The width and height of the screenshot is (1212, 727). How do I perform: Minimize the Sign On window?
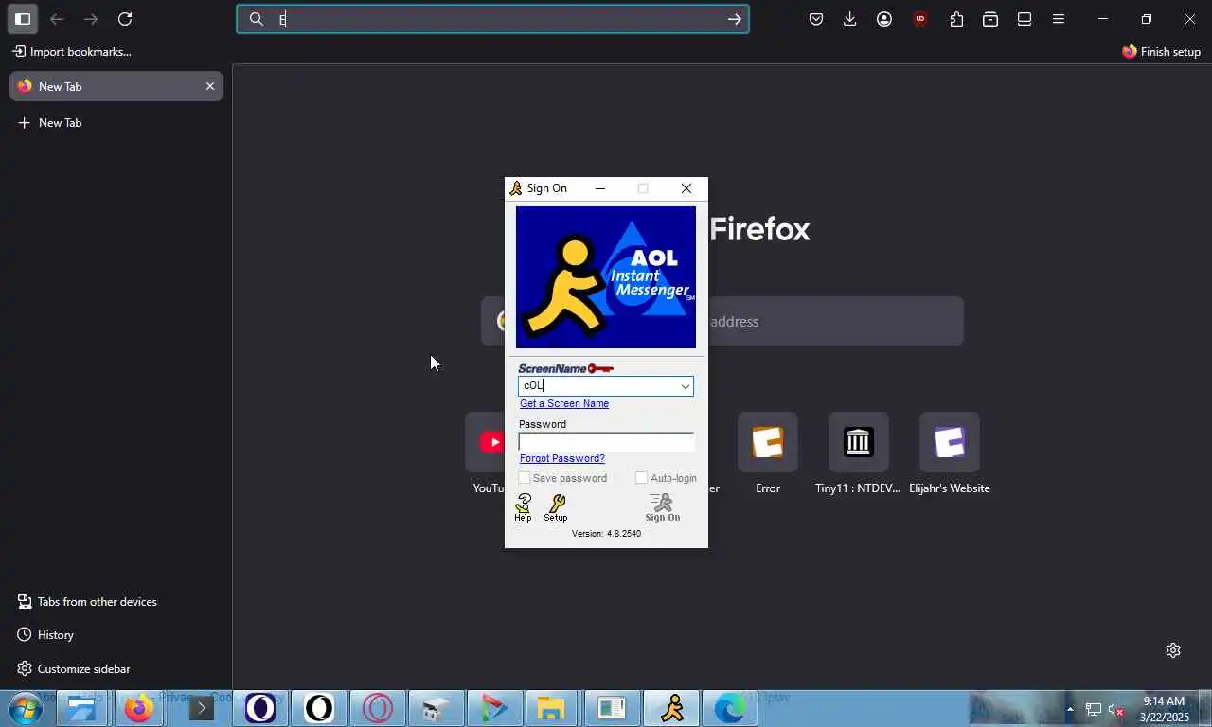pos(599,188)
